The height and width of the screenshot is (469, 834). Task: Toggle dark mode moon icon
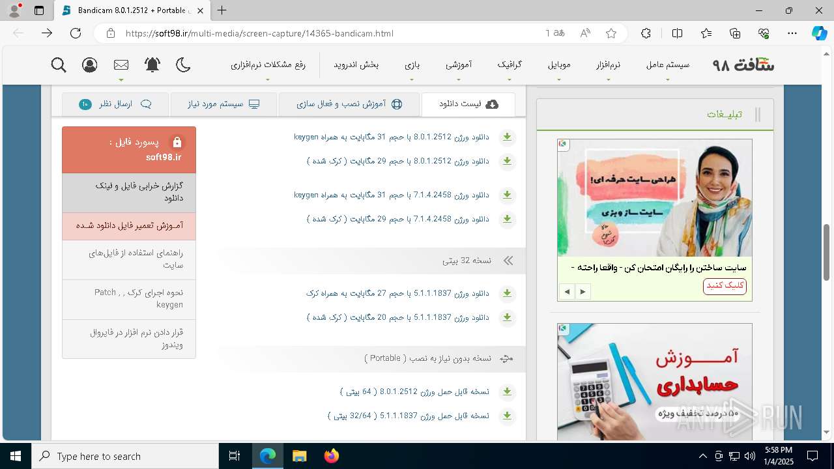click(x=184, y=64)
